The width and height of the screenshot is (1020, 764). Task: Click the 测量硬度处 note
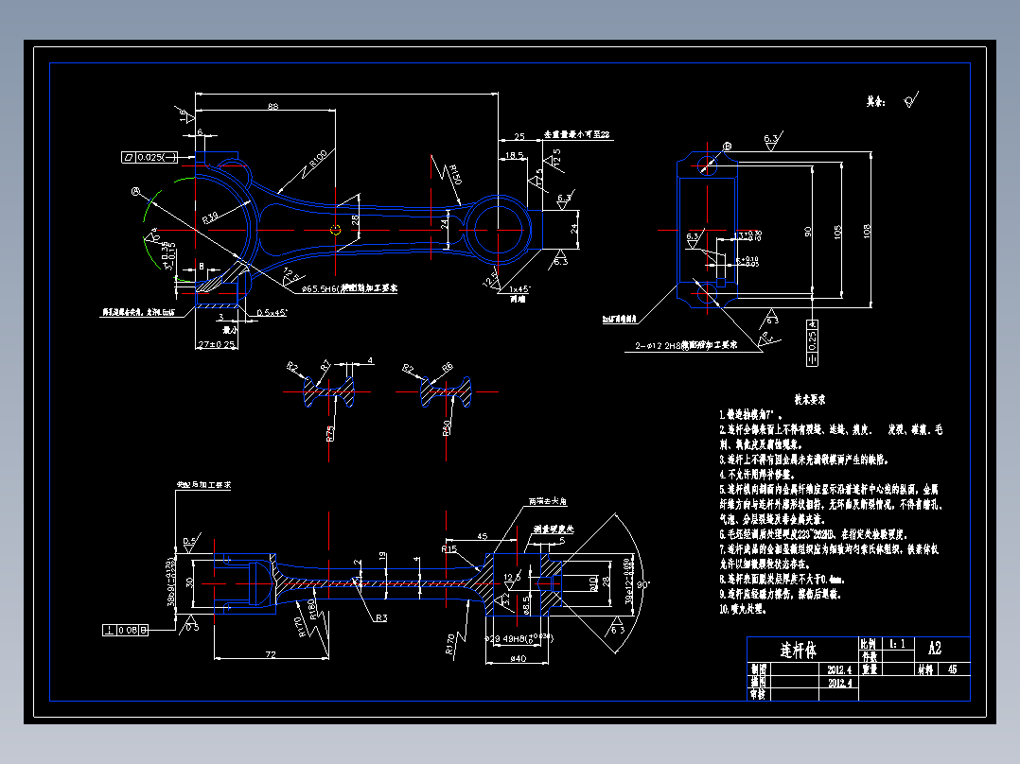554,530
